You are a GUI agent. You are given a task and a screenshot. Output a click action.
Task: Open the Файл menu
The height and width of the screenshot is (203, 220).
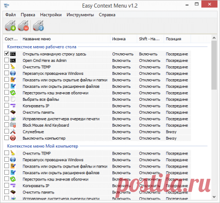[11, 15]
